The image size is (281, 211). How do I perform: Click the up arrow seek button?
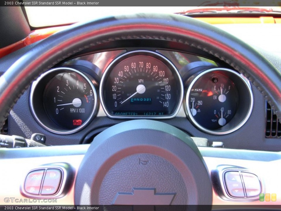234,178
